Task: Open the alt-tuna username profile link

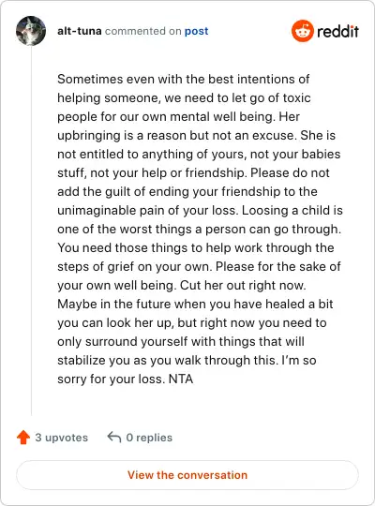Action: click(x=80, y=31)
